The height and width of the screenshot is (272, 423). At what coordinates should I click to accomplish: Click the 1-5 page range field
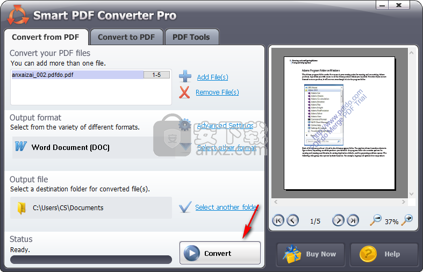[x=156, y=75]
